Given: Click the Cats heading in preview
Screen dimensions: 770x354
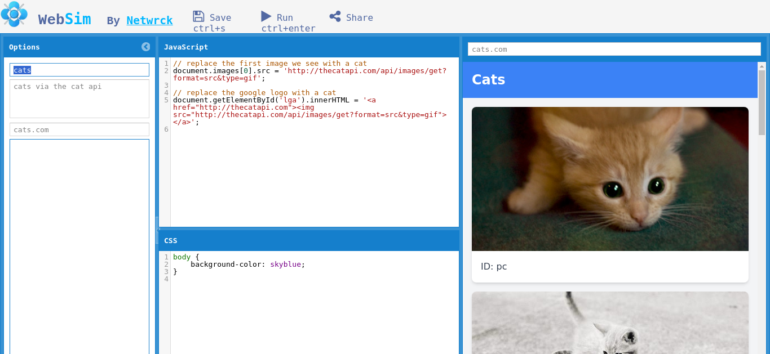Looking at the screenshot, I should pos(488,79).
